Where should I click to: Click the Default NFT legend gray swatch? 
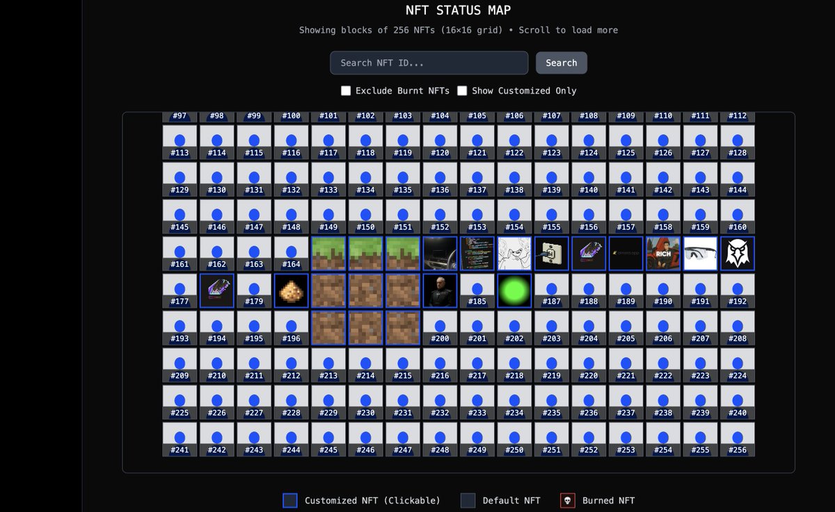(468, 500)
